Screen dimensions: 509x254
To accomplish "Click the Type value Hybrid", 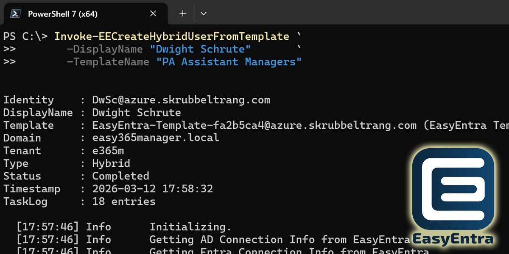I will (111, 164).
